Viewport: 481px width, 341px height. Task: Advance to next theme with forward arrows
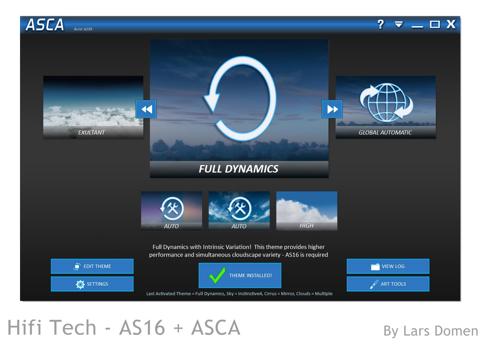[332, 109]
